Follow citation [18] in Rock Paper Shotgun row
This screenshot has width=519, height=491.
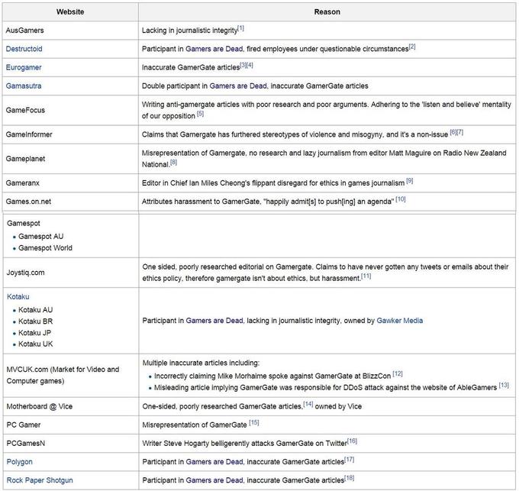coord(350,478)
